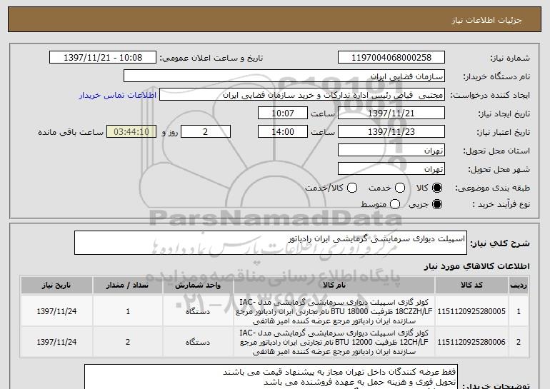550x389 pixels.
Task: Click the product name with 12000 BTU
Action: [334, 342]
